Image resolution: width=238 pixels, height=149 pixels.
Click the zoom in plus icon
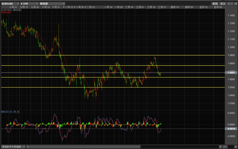(236, 147)
